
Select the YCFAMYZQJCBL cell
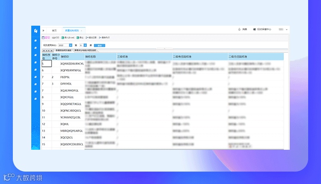(x=72, y=117)
